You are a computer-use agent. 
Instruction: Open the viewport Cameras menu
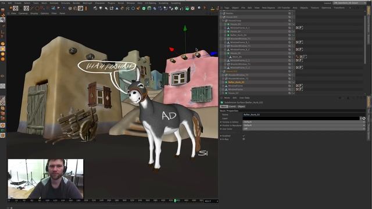pyautogui.click(x=23, y=13)
